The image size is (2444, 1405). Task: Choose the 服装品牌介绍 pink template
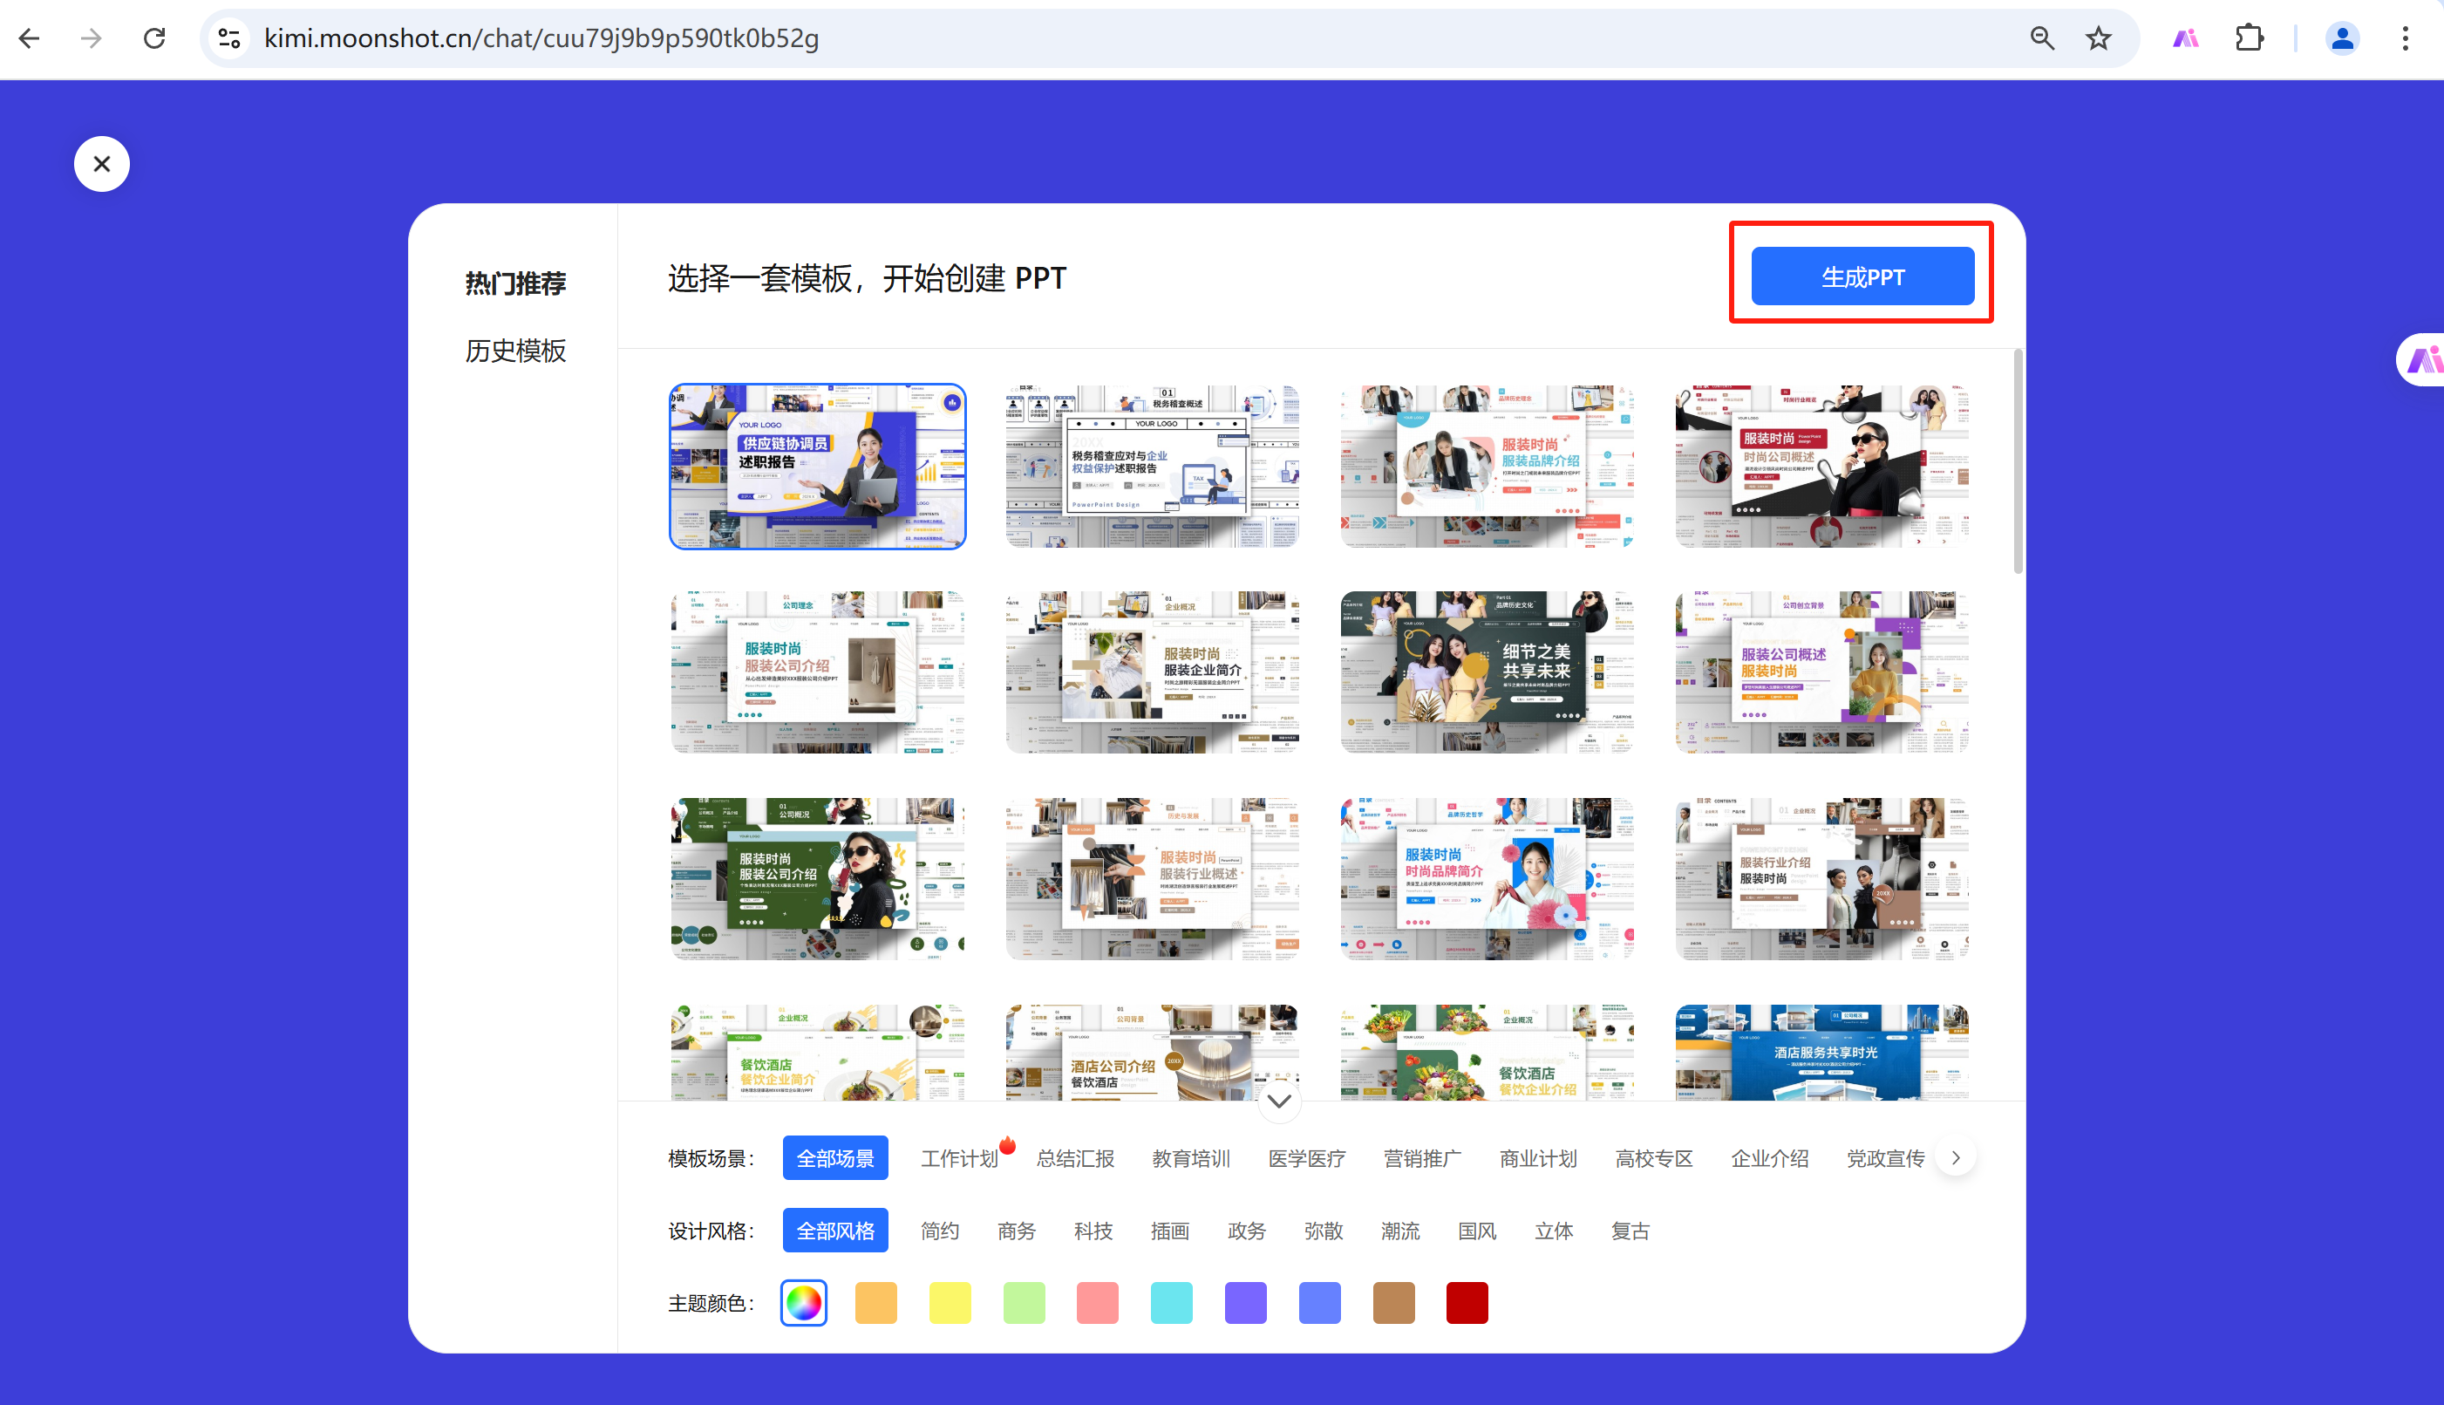point(1488,467)
